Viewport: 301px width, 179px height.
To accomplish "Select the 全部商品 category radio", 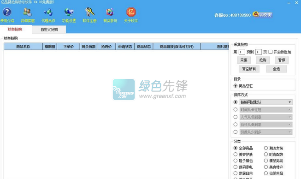I will [236, 148].
